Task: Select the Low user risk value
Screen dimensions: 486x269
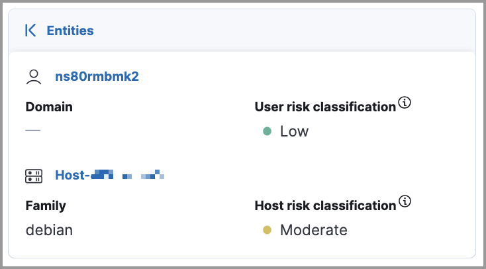Action: 294,131
